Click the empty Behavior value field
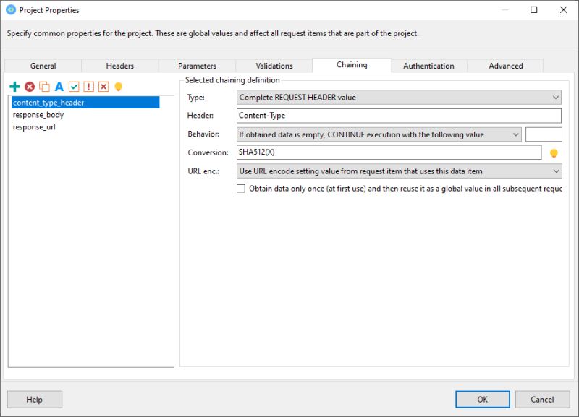The width and height of the screenshot is (579, 417). pos(544,134)
